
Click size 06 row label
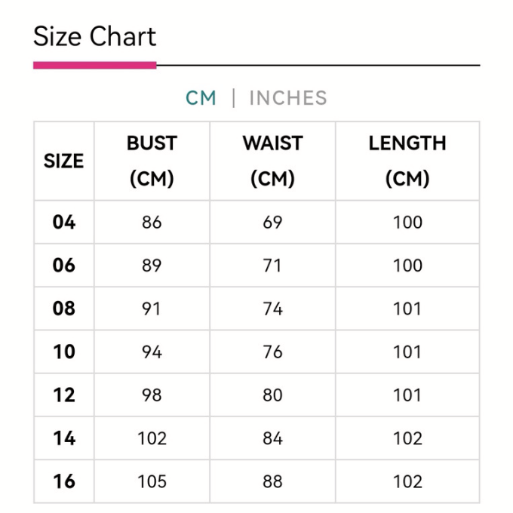coord(64,266)
